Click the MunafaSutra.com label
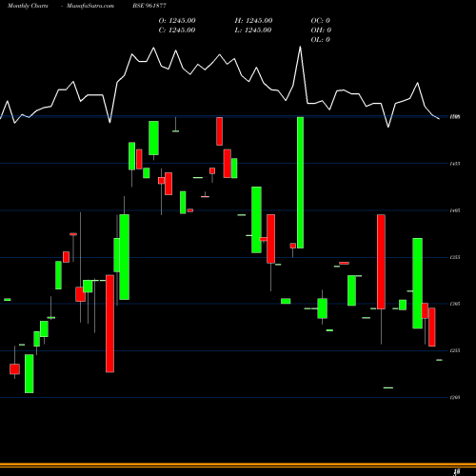The image size is (476, 476). click(90, 6)
